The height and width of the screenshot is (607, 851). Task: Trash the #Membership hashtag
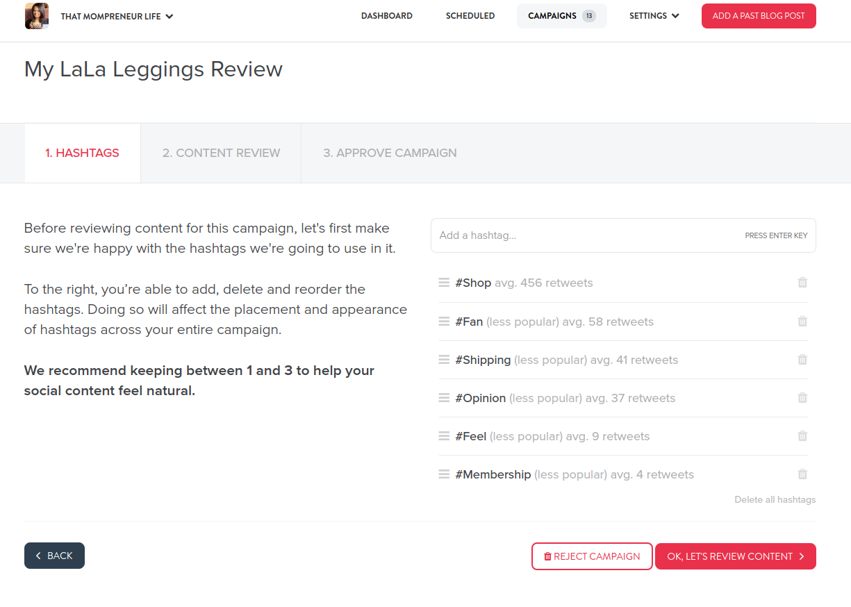pyautogui.click(x=802, y=474)
